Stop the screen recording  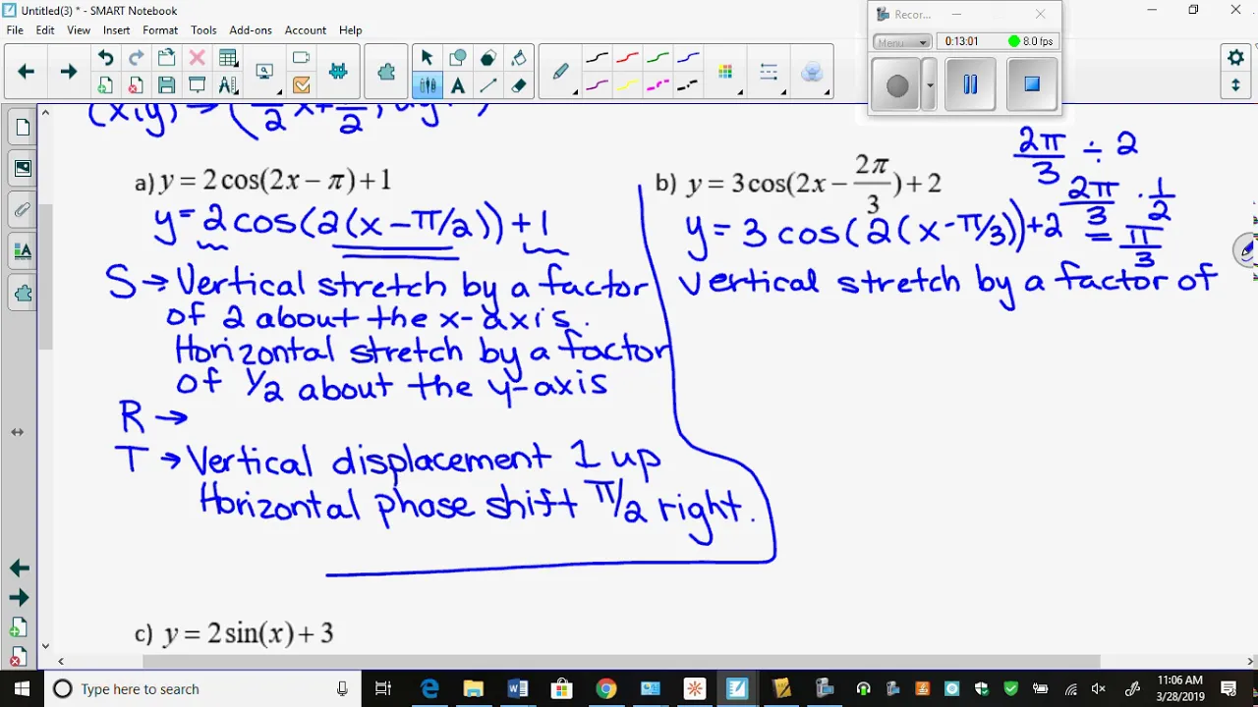[1031, 84]
